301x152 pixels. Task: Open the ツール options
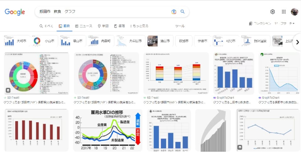click(180, 26)
